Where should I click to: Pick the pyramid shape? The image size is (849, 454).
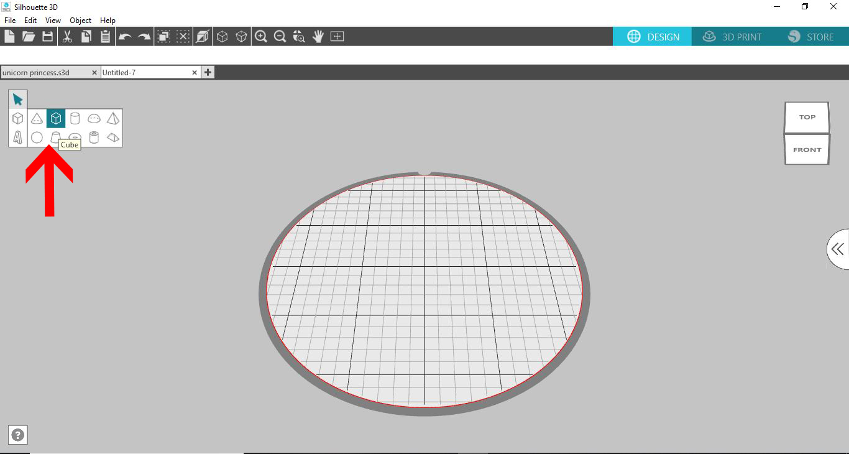click(113, 118)
